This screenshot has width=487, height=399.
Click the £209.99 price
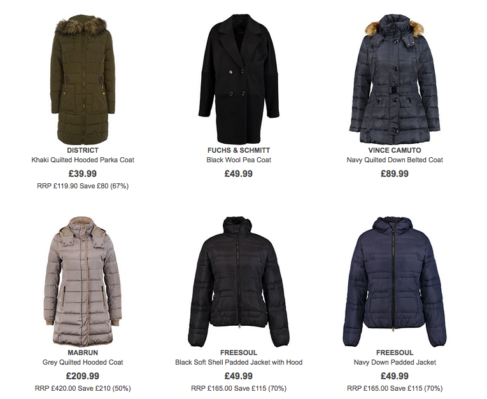click(83, 376)
